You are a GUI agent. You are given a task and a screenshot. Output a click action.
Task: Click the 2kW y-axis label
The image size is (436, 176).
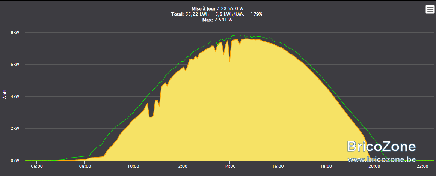pos(15,128)
